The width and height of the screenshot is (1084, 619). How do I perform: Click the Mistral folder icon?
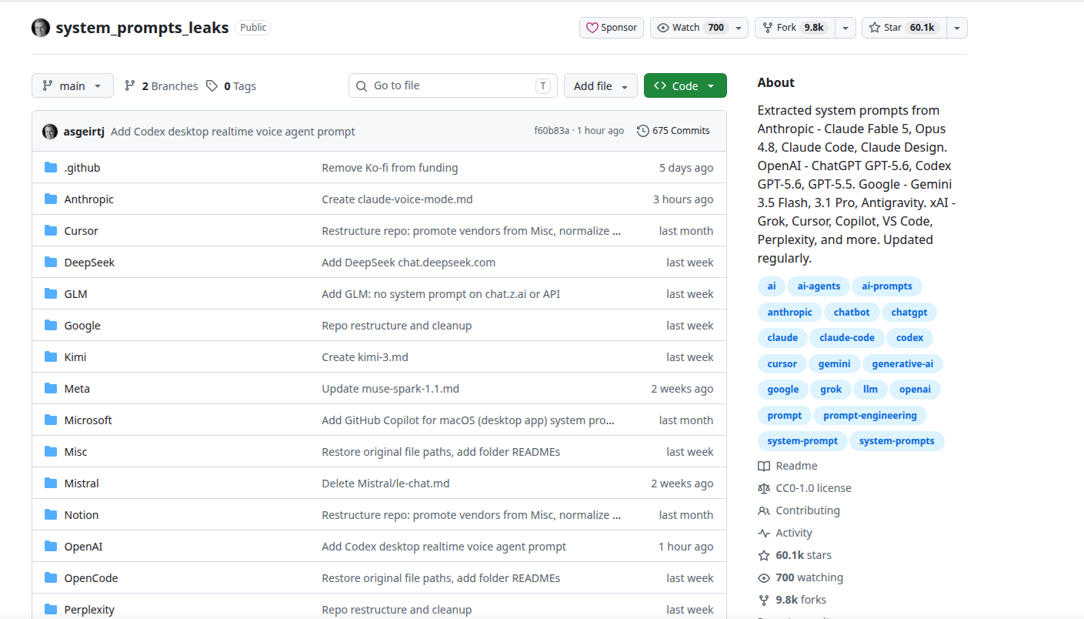(x=51, y=483)
